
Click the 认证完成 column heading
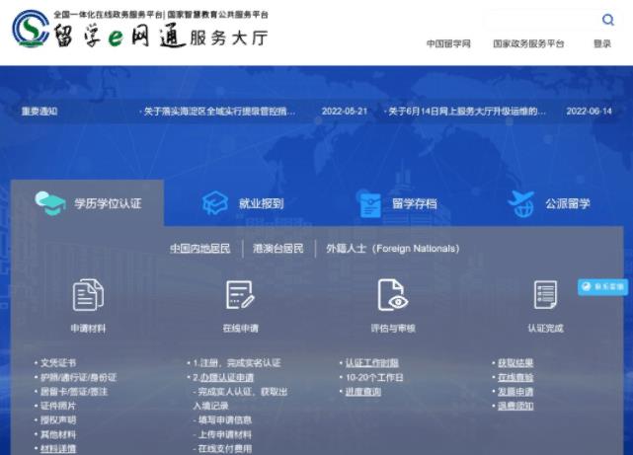(x=546, y=329)
